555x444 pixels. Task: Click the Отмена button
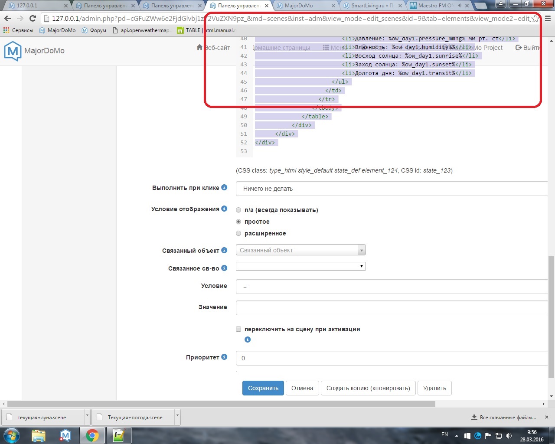click(302, 388)
